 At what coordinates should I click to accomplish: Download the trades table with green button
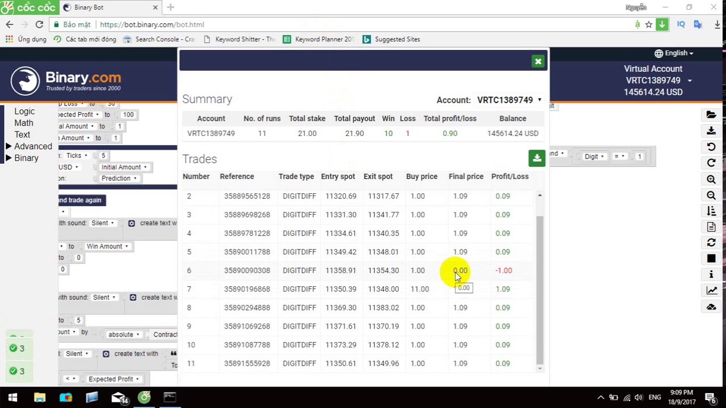click(x=537, y=158)
